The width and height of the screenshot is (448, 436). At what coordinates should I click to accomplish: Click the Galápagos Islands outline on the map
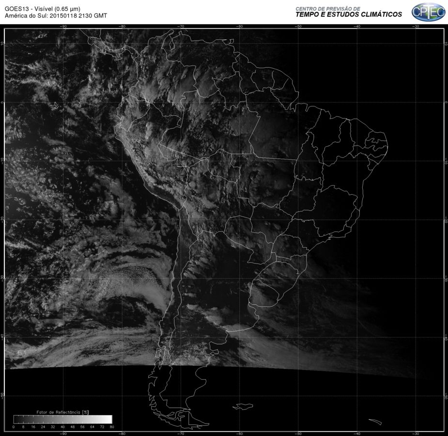[55, 106]
